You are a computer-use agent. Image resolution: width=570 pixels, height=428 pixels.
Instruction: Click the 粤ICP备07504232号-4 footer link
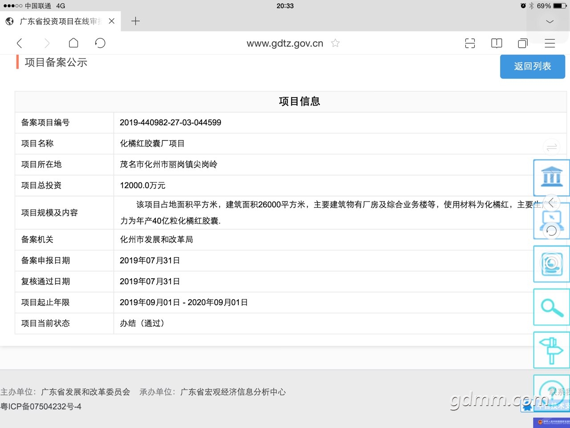(41, 407)
